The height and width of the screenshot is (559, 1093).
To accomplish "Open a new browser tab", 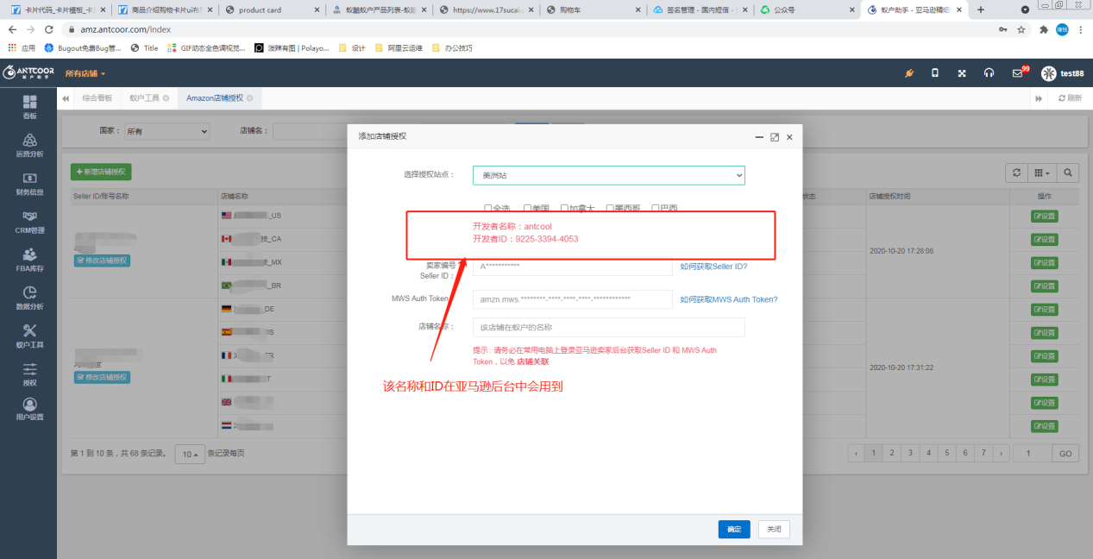I will pos(980,9).
